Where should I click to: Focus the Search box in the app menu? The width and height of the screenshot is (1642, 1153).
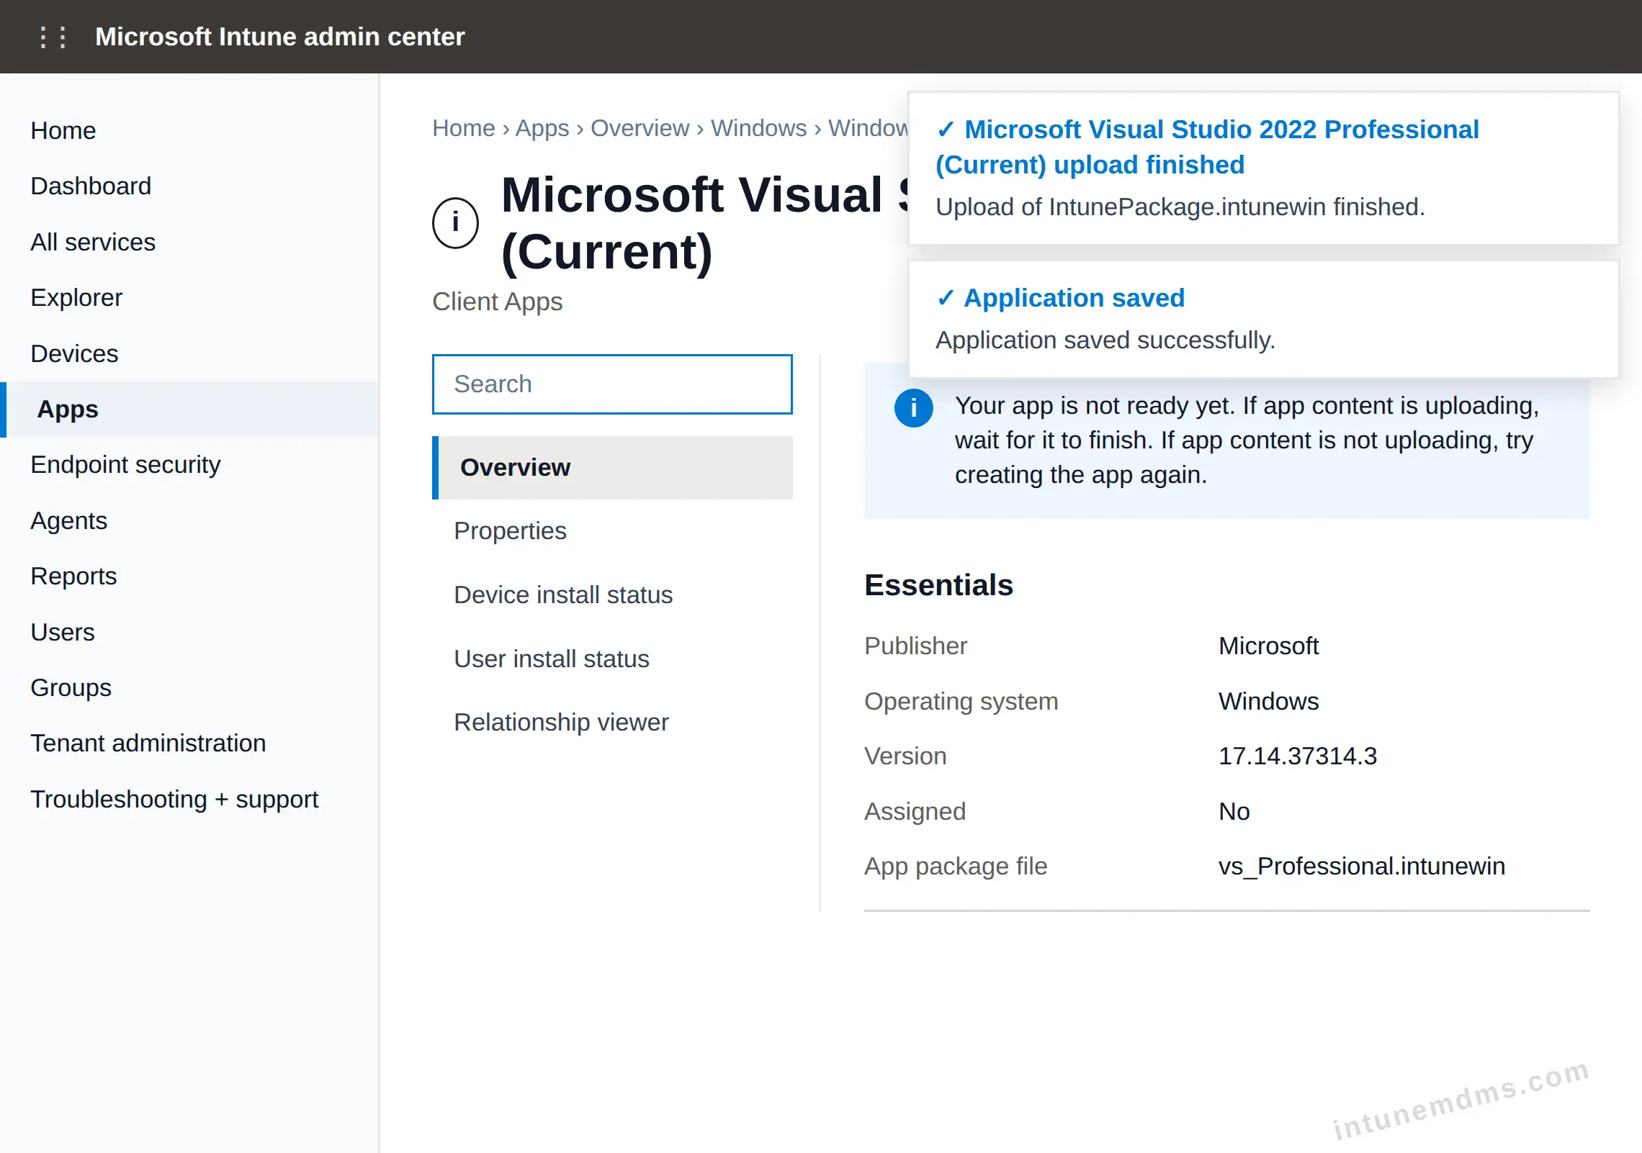612,384
